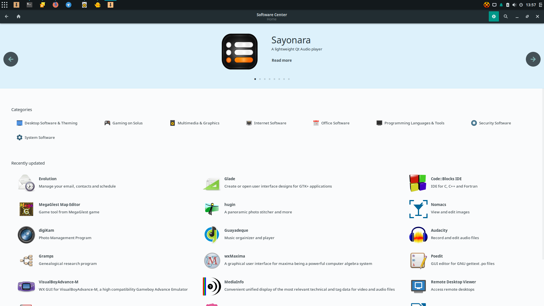Open the applications grid menu in top panel
544x306 pixels.
[x=5, y=5]
